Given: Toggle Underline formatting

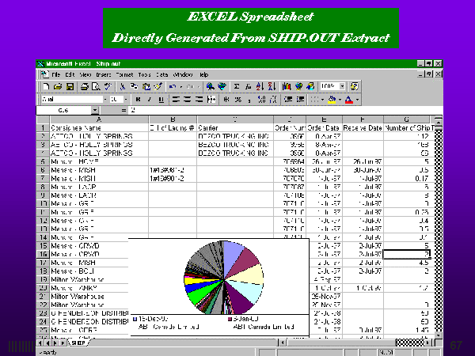Looking at the screenshot, I should click(158, 99).
